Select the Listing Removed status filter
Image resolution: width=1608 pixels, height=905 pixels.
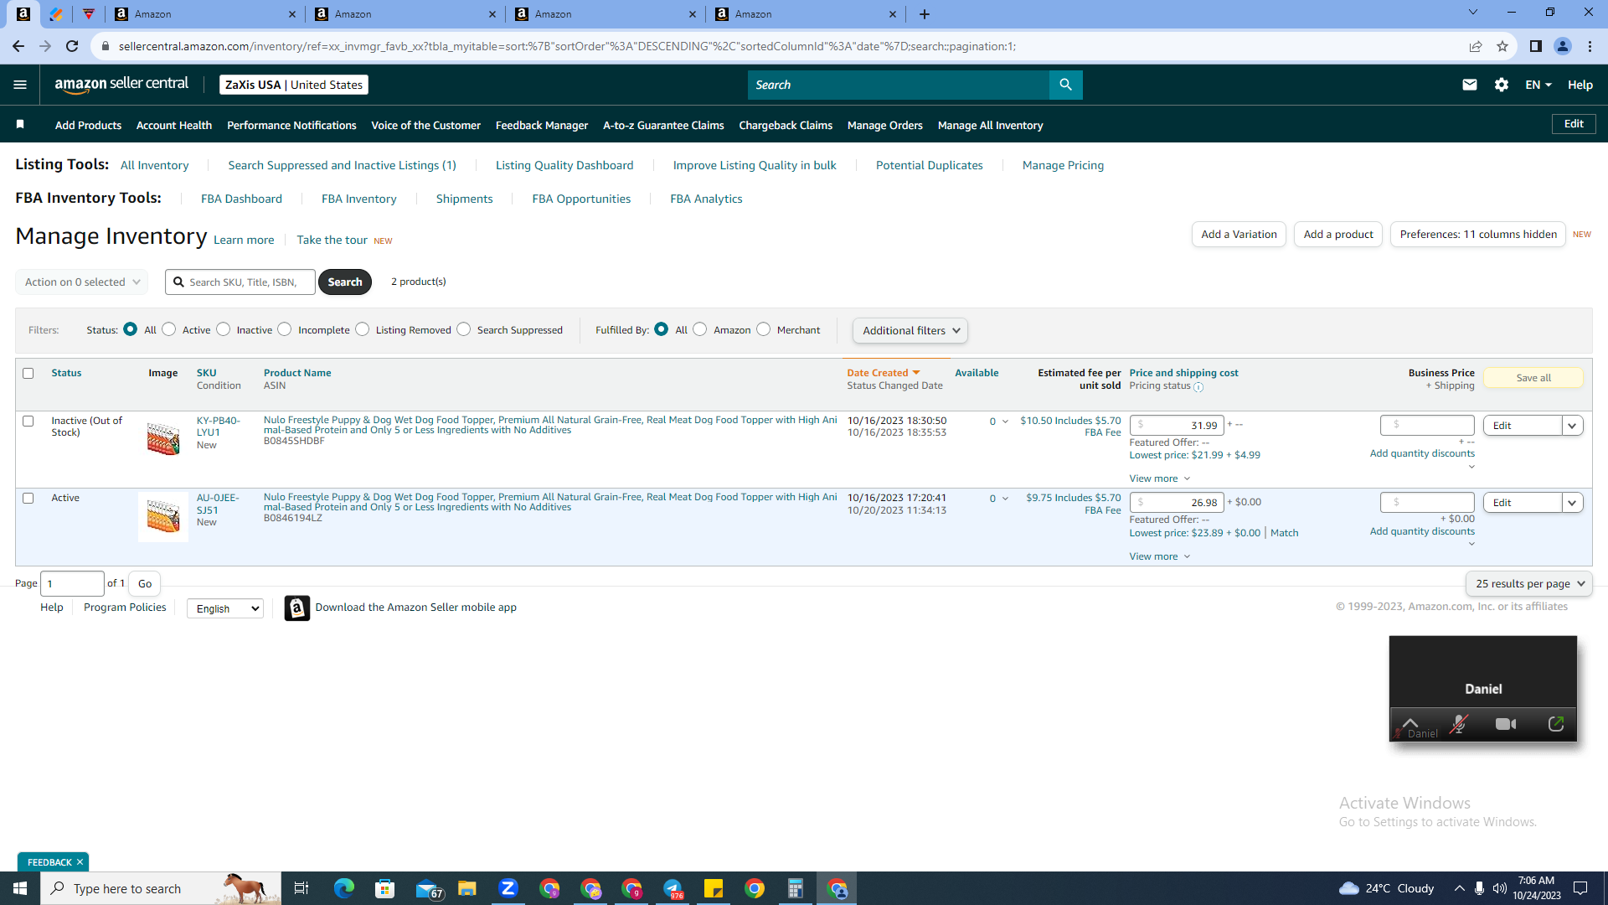[363, 329]
